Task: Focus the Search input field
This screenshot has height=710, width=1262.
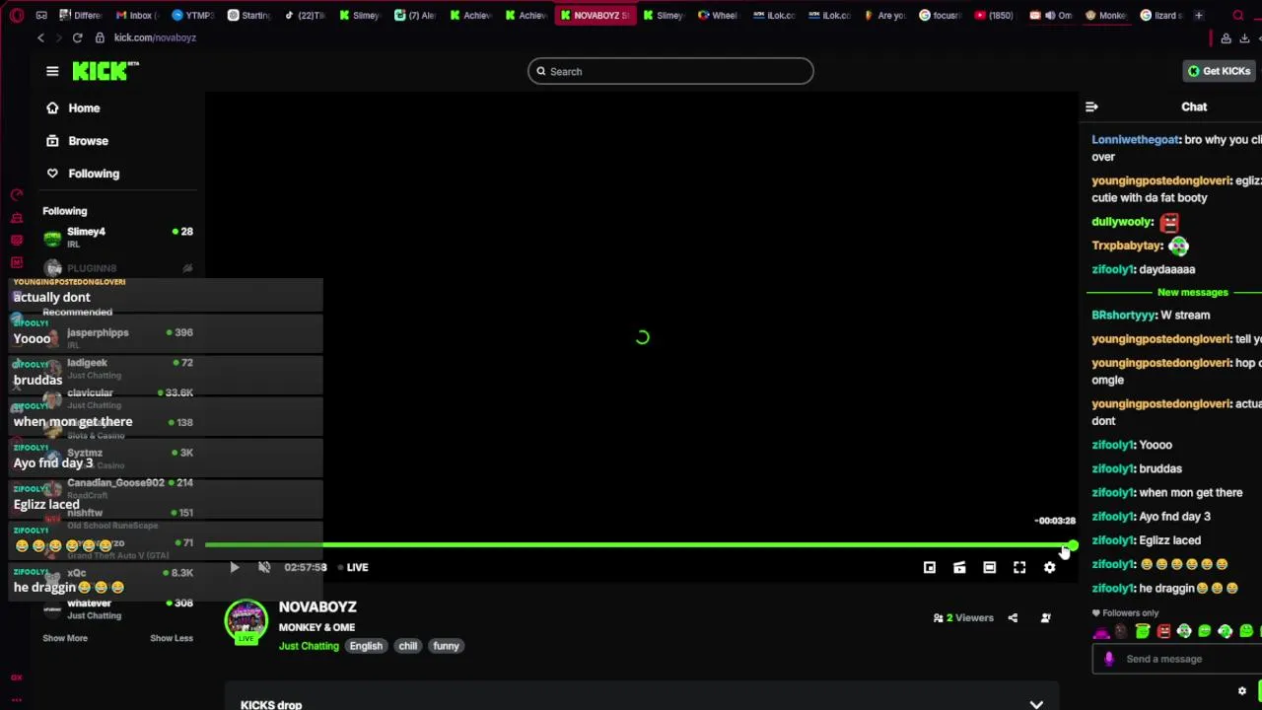Action: tap(670, 71)
